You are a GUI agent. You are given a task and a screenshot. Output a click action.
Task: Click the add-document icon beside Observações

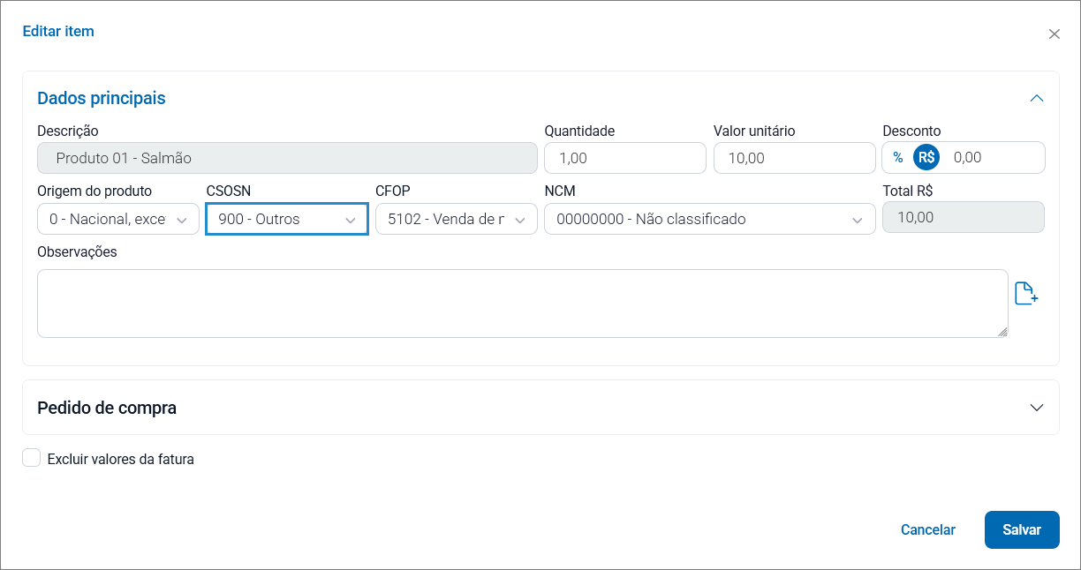[1026, 294]
